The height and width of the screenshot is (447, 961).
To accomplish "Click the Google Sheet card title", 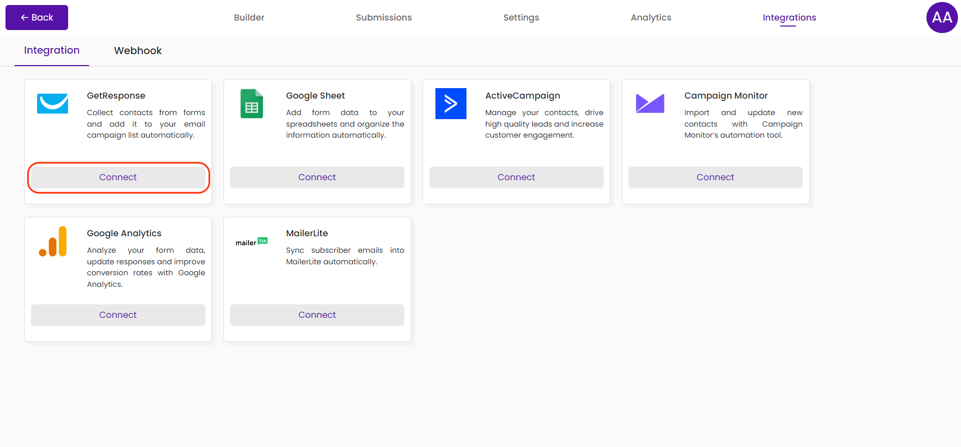I will tap(316, 96).
